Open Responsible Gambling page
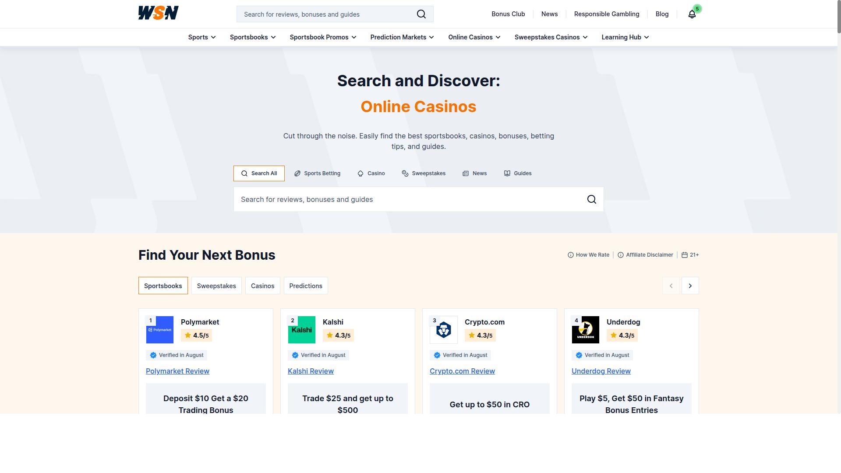 (x=607, y=14)
